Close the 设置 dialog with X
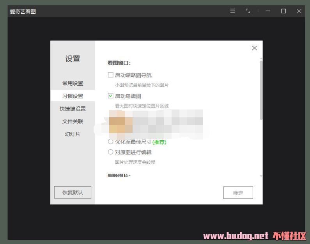The height and width of the screenshot is (244, 310). tap(255, 48)
